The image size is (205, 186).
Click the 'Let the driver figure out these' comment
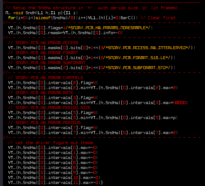(50, 143)
